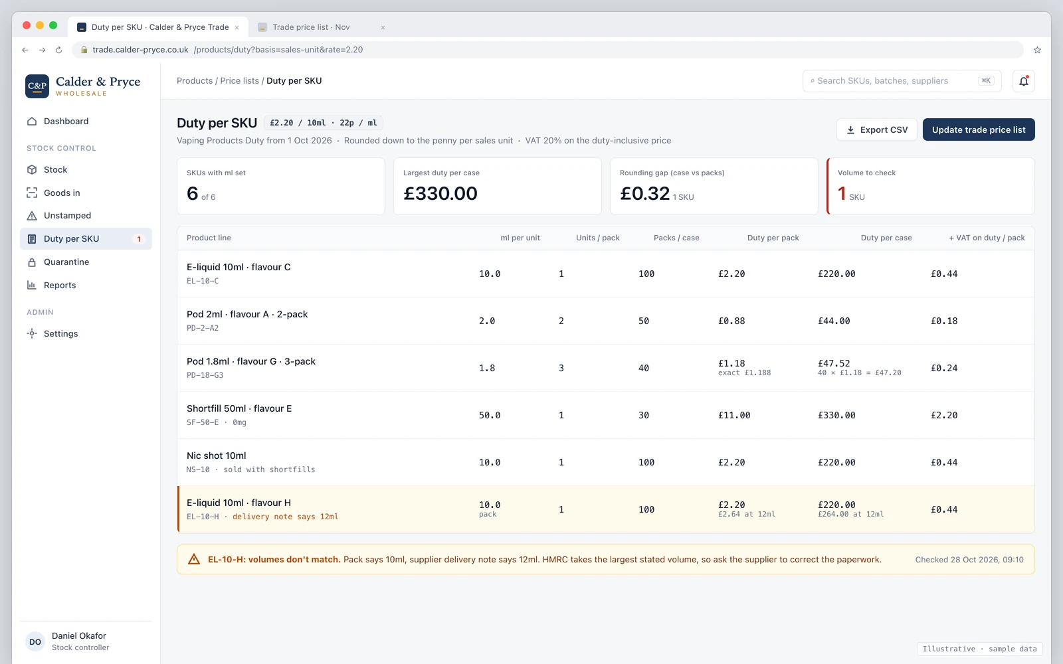1063x664 pixels.
Task: Click the Duty per SKU badge count 1
Action: coord(139,239)
